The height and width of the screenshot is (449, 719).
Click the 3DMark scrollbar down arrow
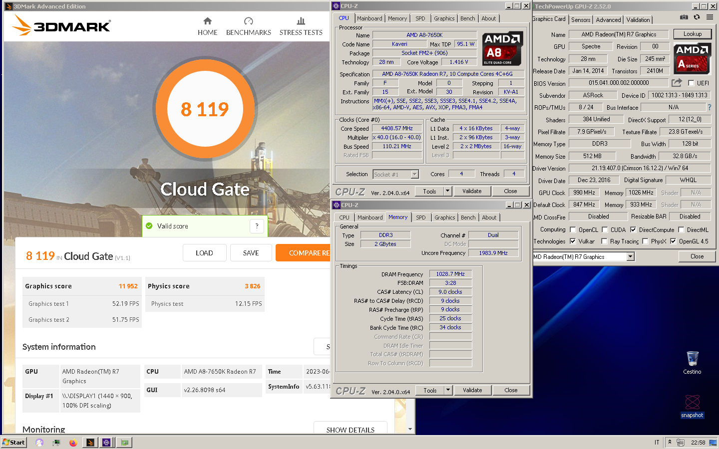tap(410, 429)
